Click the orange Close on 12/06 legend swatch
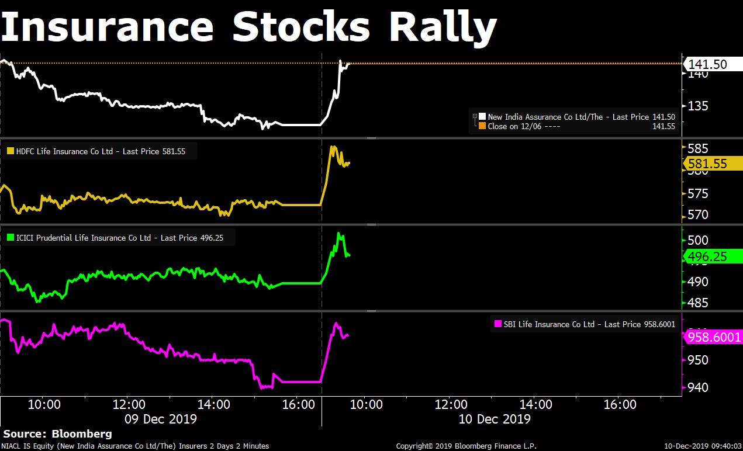The width and height of the screenshot is (743, 451). (482, 126)
